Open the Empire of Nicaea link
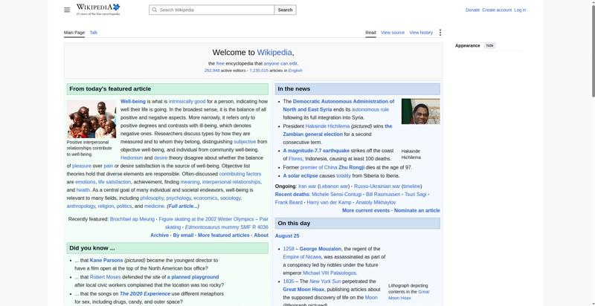 pyautogui.click(x=302, y=257)
